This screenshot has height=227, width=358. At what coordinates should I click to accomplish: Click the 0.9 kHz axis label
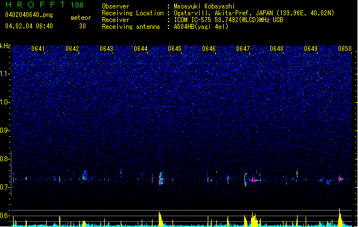click(x=5, y=131)
